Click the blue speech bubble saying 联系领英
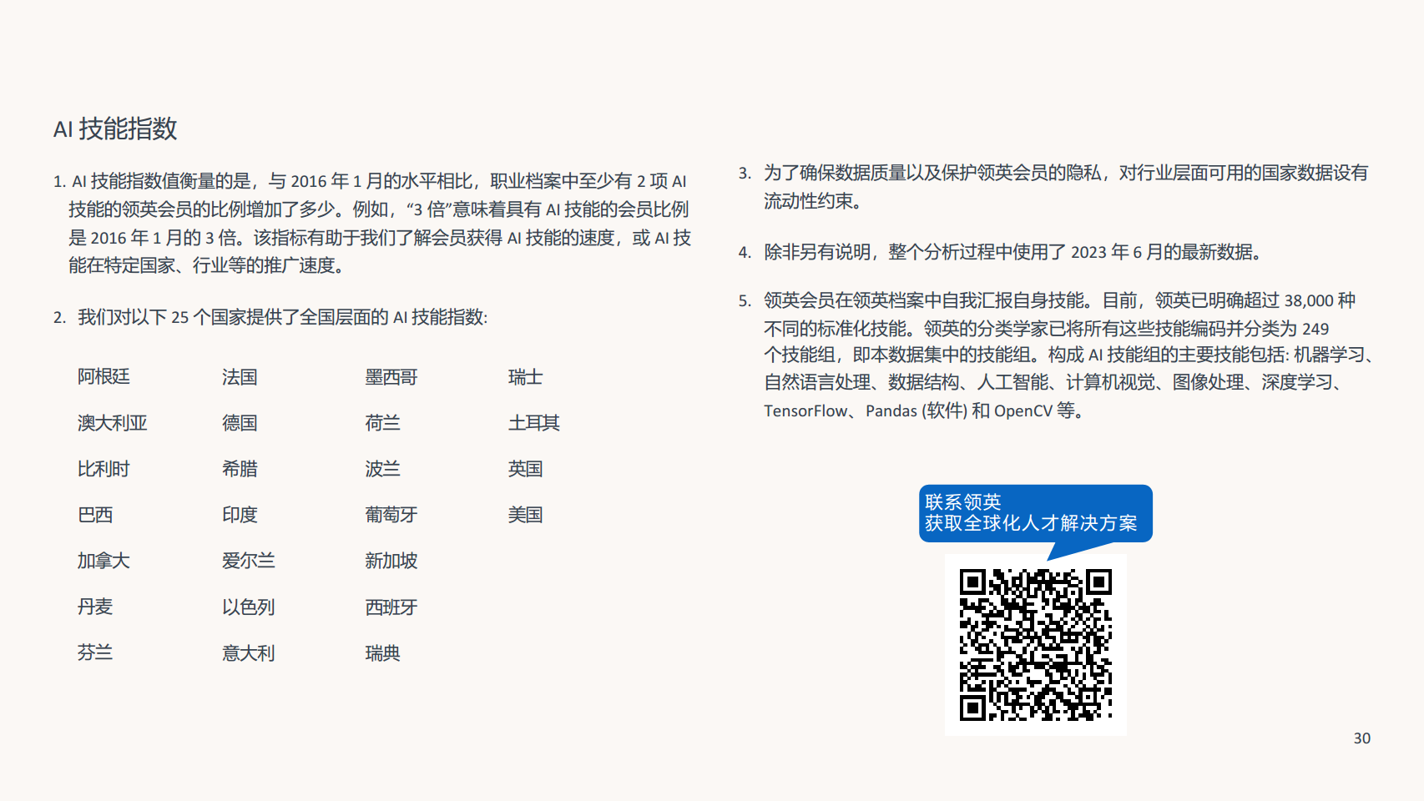The width and height of the screenshot is (1424, 801). click(1035, 513)
